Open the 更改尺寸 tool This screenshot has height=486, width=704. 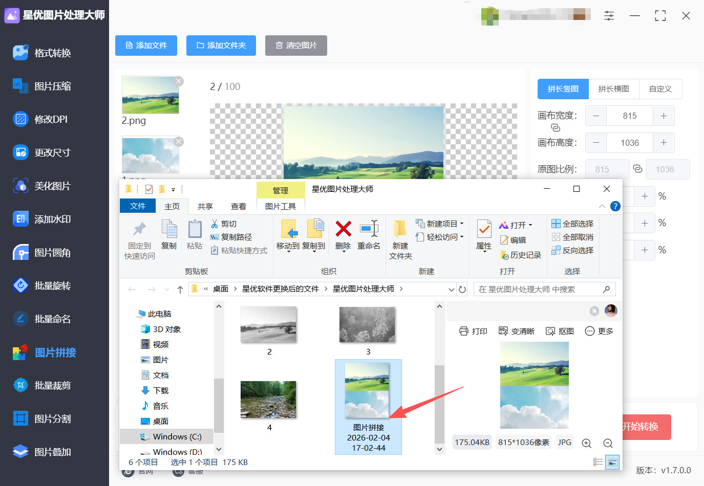click(x=42, y=152)
